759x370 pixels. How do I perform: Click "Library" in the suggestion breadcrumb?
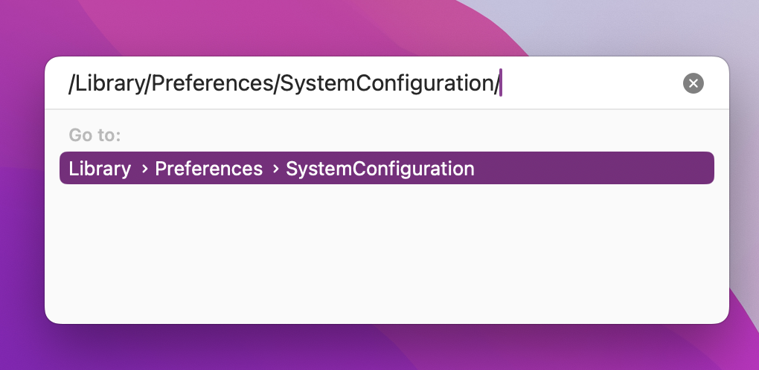click(x=100, y=169)
